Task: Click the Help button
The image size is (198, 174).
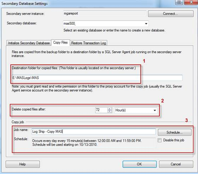Action: coord(23,164)
